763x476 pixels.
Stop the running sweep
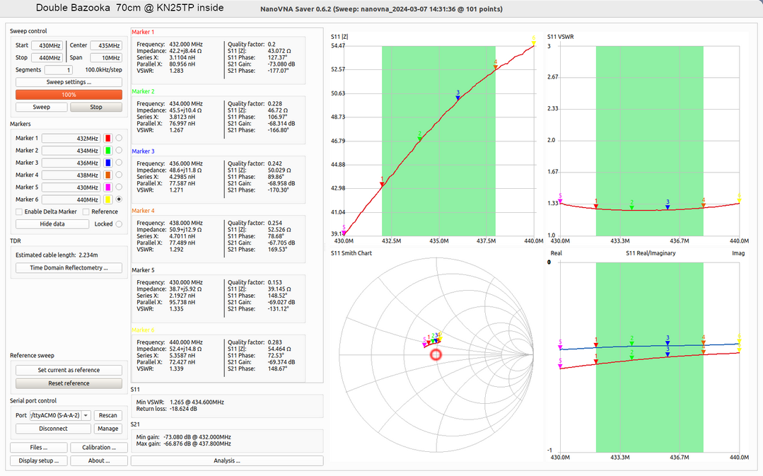pyautogui.click(x=96, y=107)
